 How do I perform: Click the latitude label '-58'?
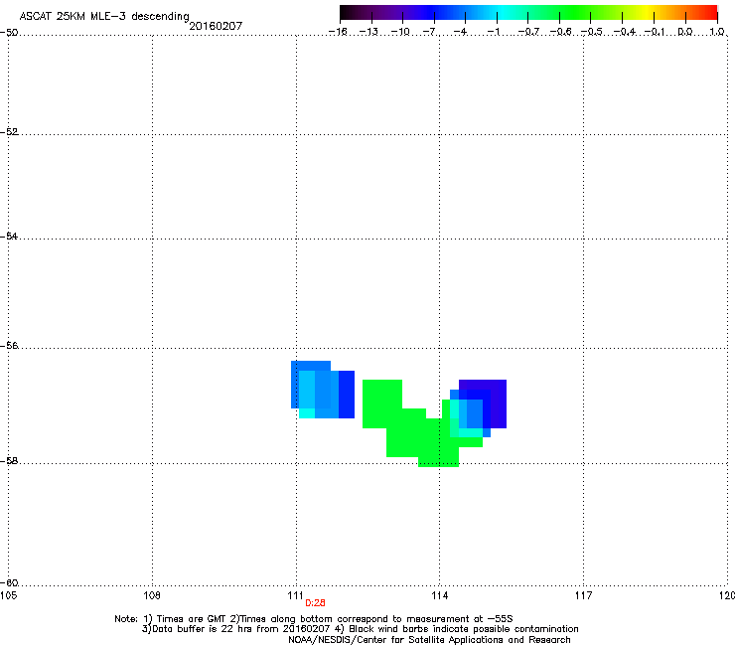[9, 461]
